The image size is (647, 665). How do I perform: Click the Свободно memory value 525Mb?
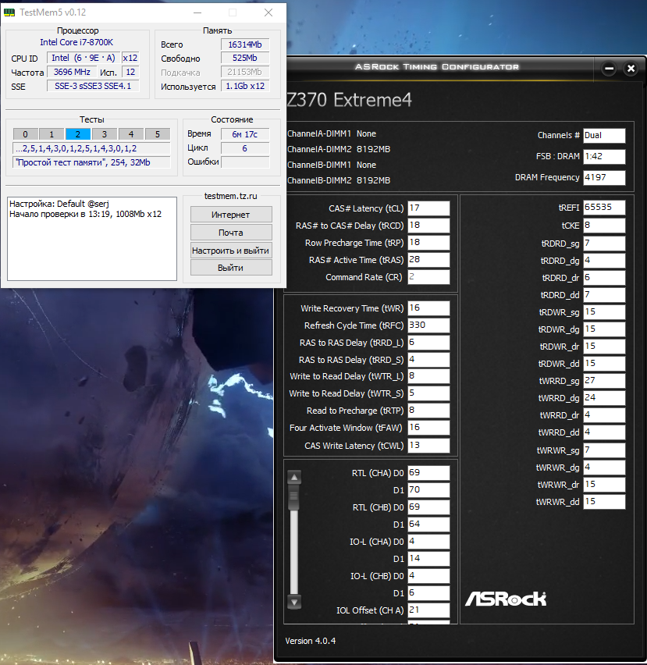[x=245, y=58]
